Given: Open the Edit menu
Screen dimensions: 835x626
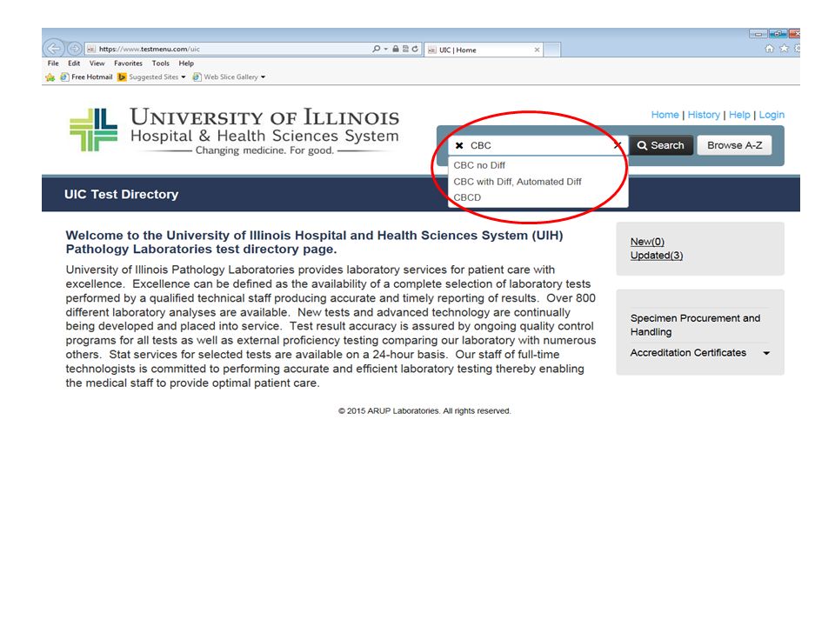Looking at the screenshot, I should coord(74,63).
